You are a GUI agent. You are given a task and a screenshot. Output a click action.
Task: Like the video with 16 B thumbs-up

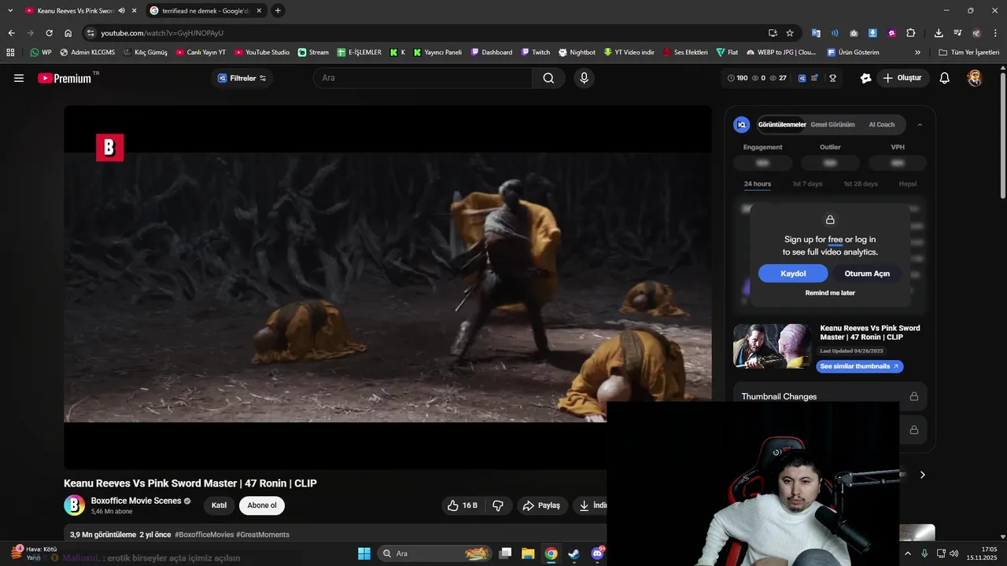point(463,505)
